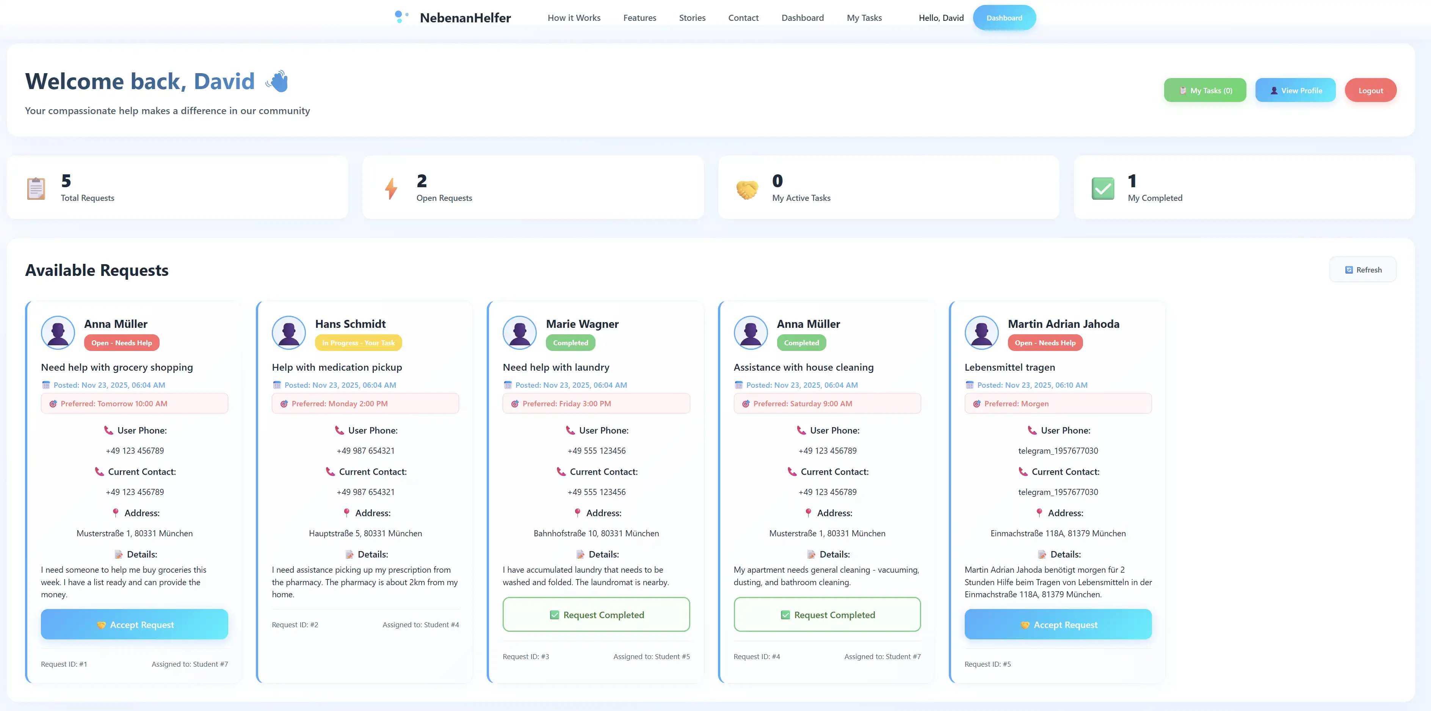Go to My Tasks in the navigation bar
Screen dimensions: 1431x711
[x=864, y=18]
